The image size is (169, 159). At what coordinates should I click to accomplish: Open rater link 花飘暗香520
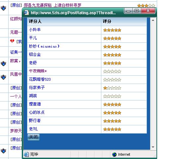pos(40,79)
